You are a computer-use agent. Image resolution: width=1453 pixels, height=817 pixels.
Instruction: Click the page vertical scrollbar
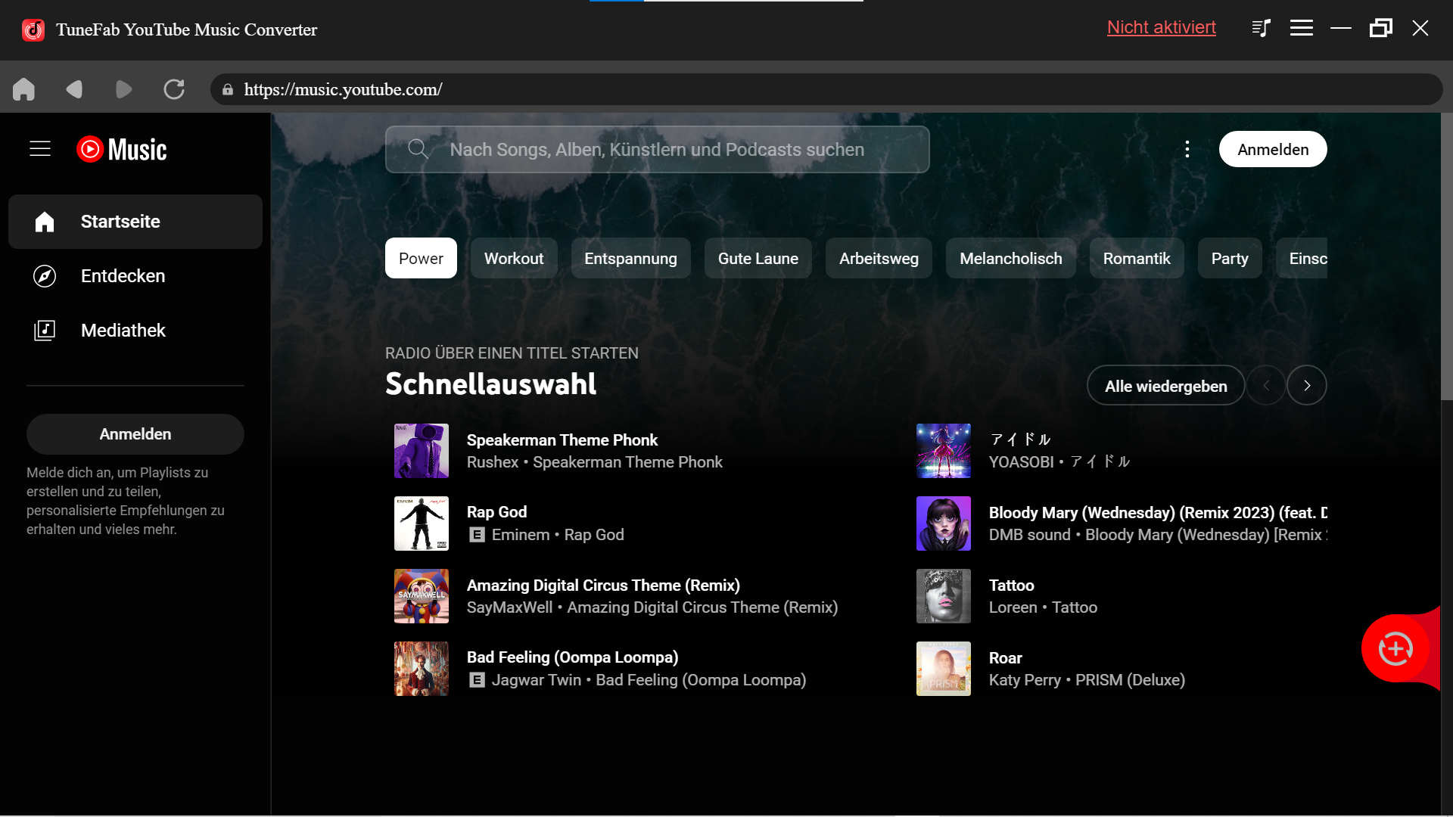pos(1447,257)
